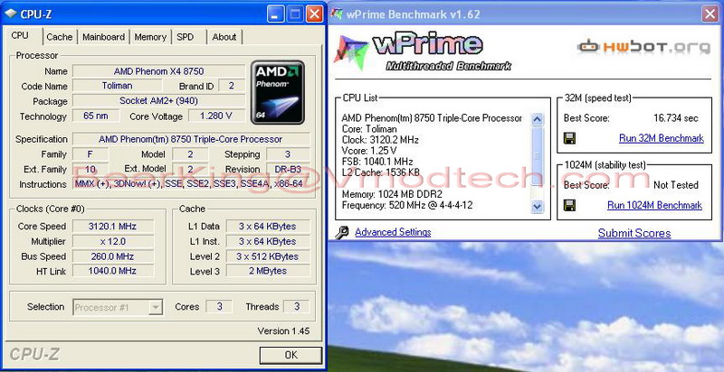Click the Name field AMD Phenom X4 8750

click(x=159, y=71)
